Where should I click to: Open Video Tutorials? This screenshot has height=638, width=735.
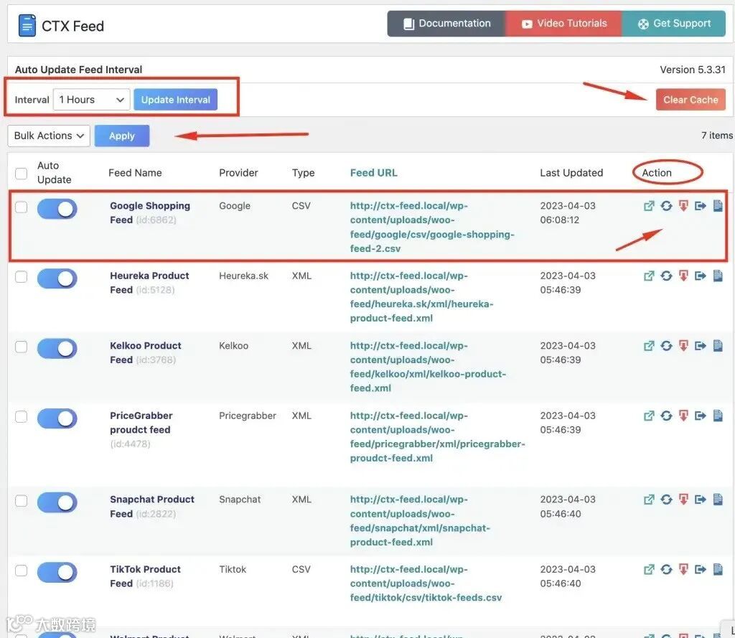click(x=564, y=24)
